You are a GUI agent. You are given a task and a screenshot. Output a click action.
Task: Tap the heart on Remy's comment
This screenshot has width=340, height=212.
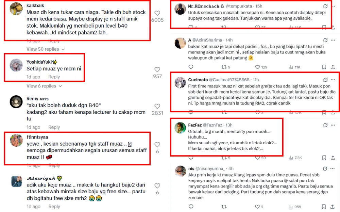coord(157,106)
